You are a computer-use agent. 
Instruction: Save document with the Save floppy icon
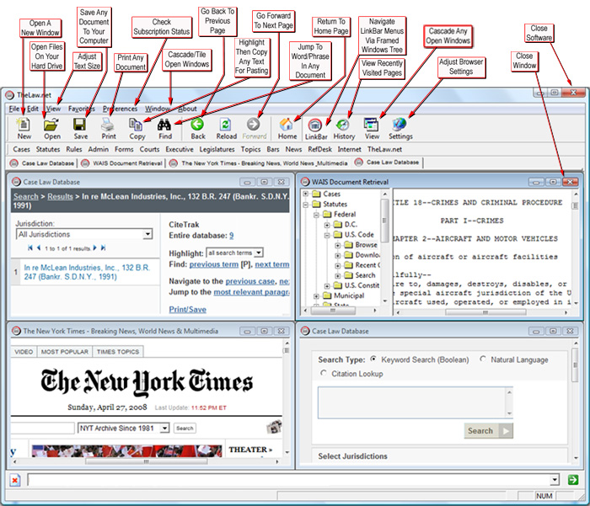(x=80, y=125)
